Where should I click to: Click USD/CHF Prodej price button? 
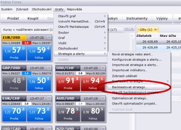(68, 83)
